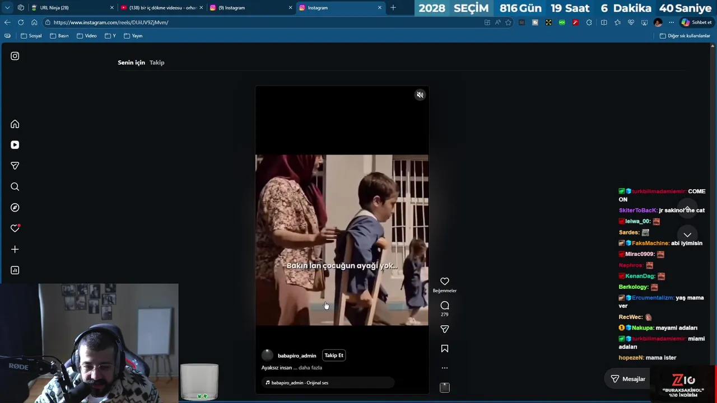
Task: Open the apps icon in the address bar
Action: (x=487, y=22)
